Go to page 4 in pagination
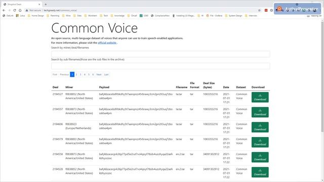This screenshot has width=324, height=182. (85, 74)
